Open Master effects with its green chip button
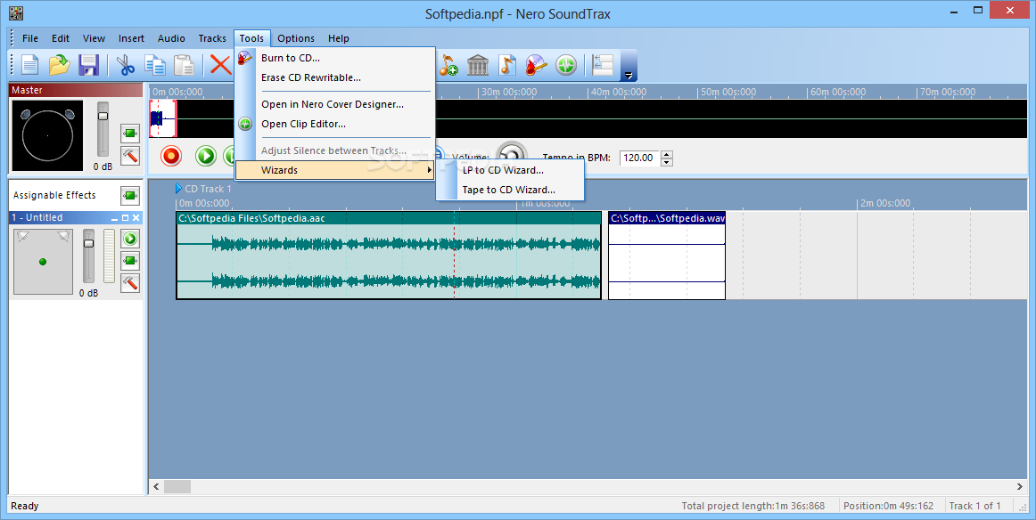 (x=130, y=134)
